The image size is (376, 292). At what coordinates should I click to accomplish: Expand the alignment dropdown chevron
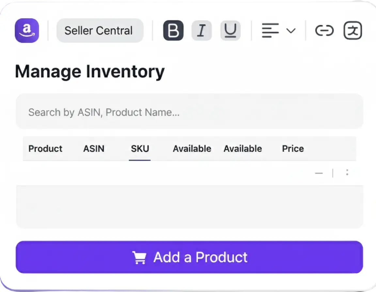click(290, 31)
